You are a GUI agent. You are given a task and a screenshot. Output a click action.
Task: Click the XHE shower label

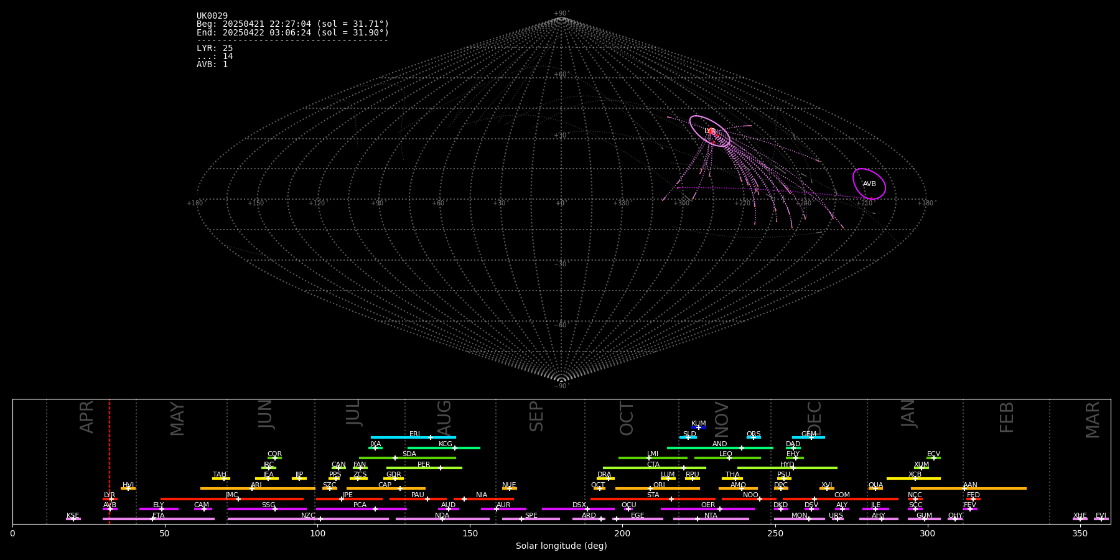click(1080, 516)
